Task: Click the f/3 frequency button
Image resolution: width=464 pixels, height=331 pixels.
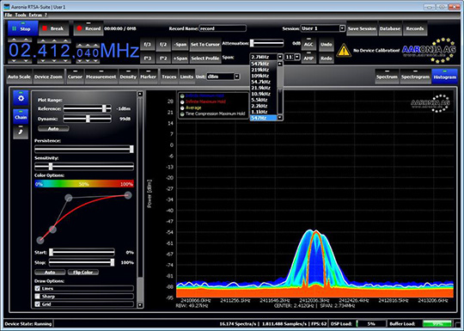Action: [x=147, y=44]
